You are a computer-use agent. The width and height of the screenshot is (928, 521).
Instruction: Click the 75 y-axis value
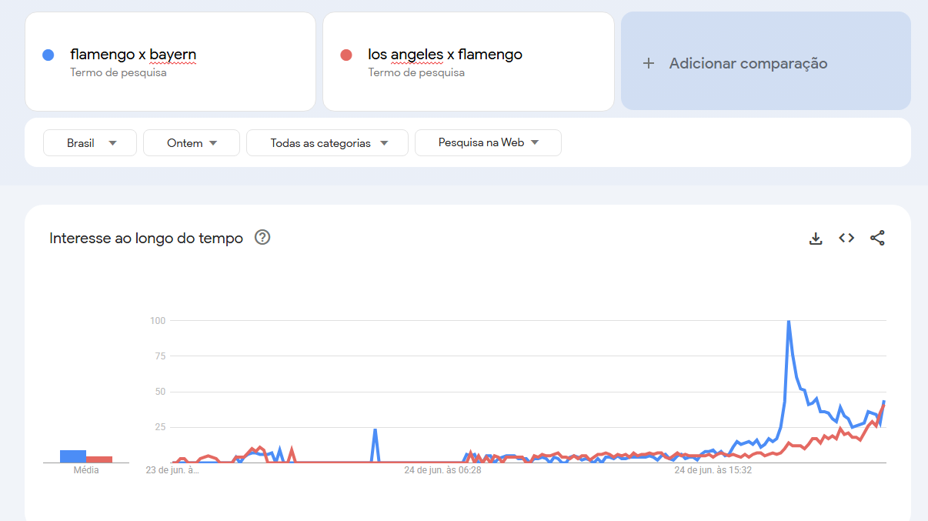click(x=160, y=356)
